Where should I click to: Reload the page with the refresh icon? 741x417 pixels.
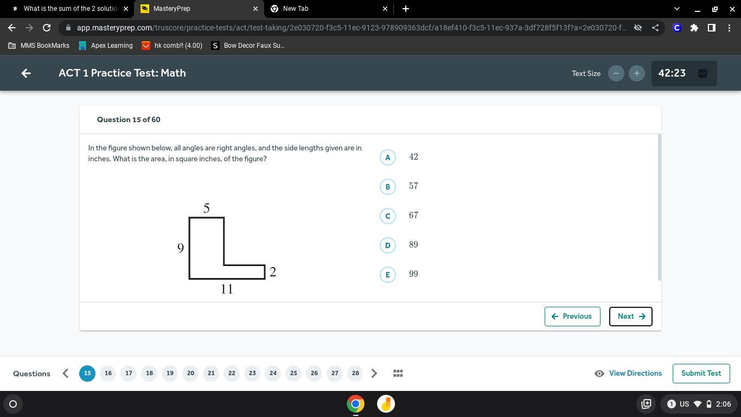(47, 28)
